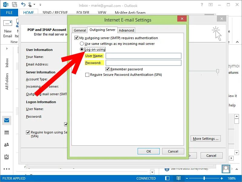Open the People view in navigation bar
Screen dimensions: 242x182
pyautogui.click(x=6, y=145)
